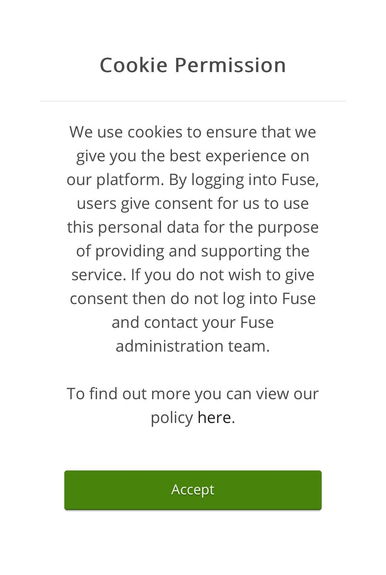Click the word 'Permission' in the title

(x=230, y=65)
